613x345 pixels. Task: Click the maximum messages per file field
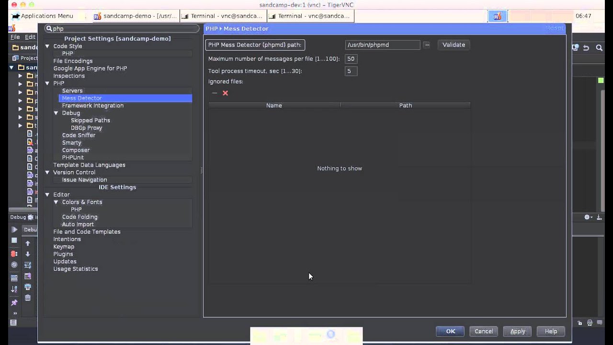pyautogui.click(x=351, y=58)
